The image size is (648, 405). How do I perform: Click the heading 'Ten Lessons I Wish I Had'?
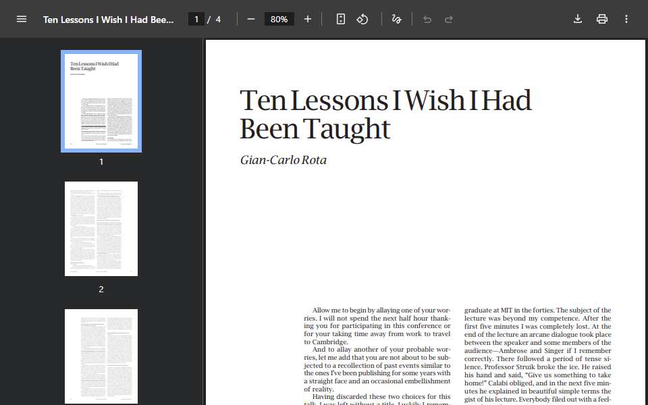[385, 101]
